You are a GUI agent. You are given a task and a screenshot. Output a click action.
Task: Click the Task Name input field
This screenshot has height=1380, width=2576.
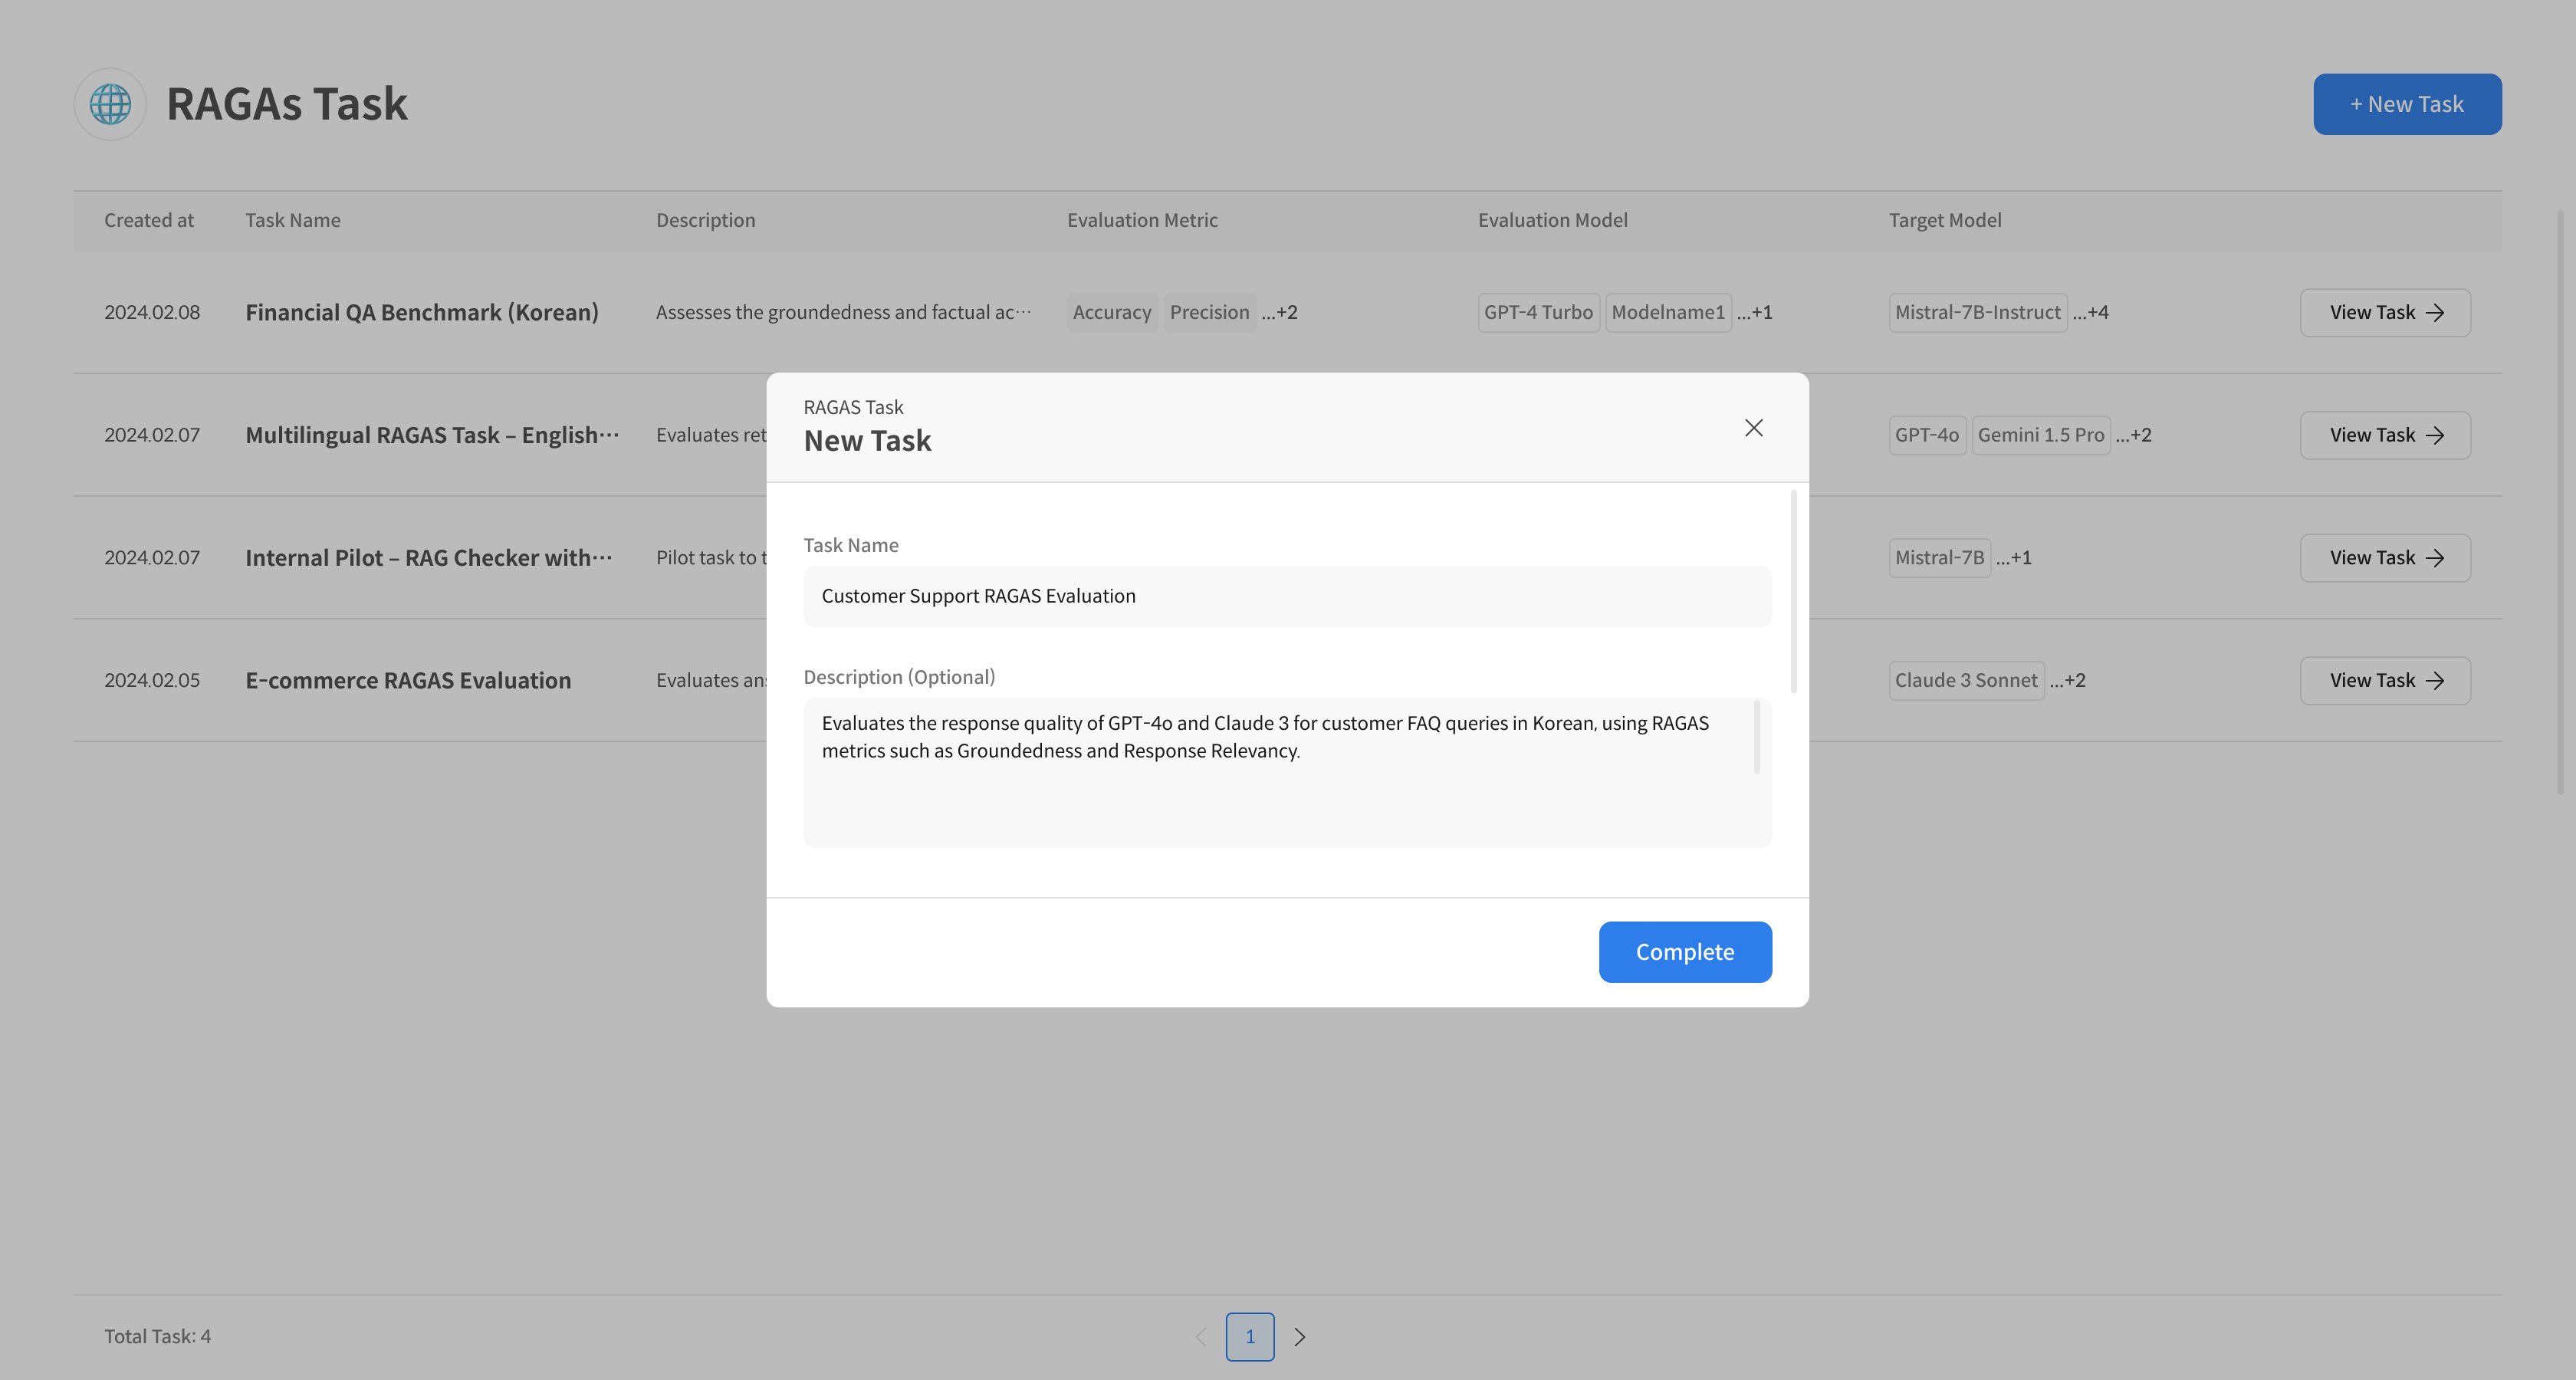click(x=1286, y=596)
